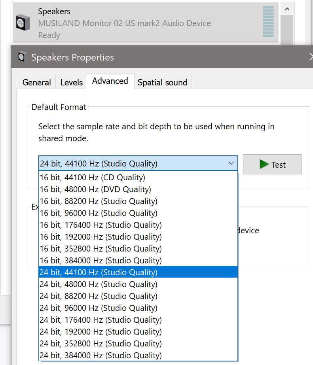Switch to the Levels tab
313x365 pixels.
tap(72, 82)
